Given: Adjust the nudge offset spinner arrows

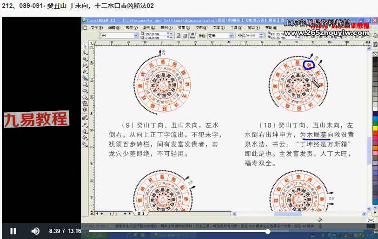Looking at the screenshot, I should (261, 35).
